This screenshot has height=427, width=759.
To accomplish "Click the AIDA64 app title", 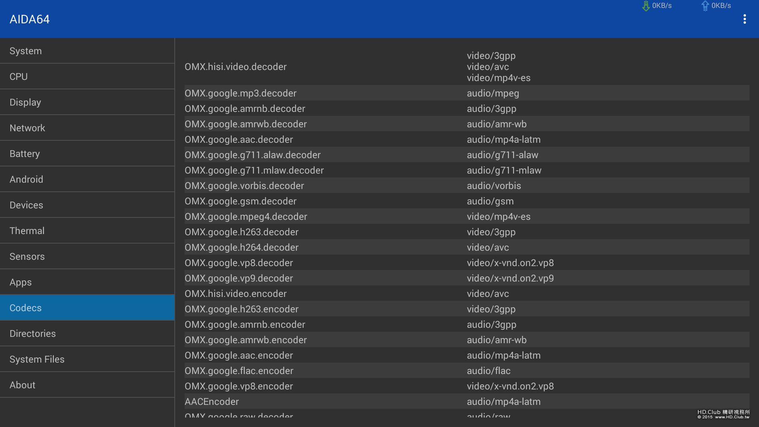I will click(30, 19).
